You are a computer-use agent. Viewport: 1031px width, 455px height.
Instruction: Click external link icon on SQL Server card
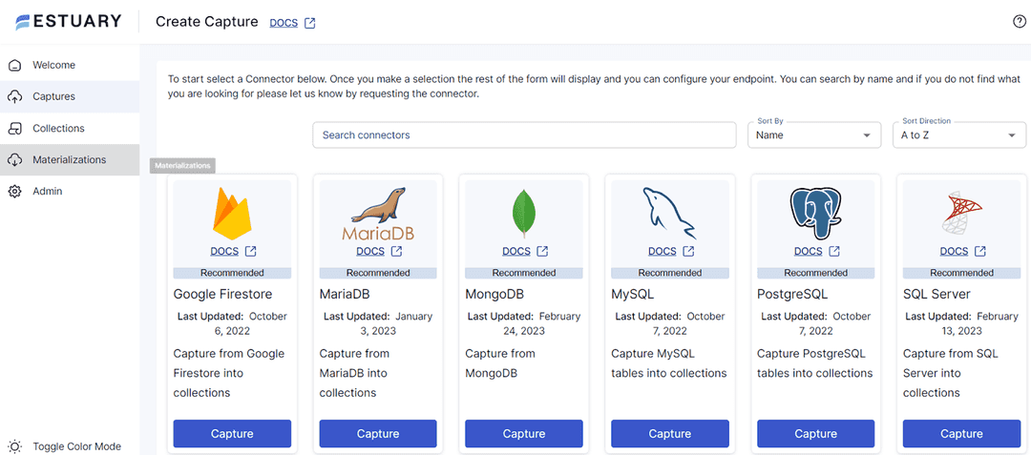tap(979, 252)
